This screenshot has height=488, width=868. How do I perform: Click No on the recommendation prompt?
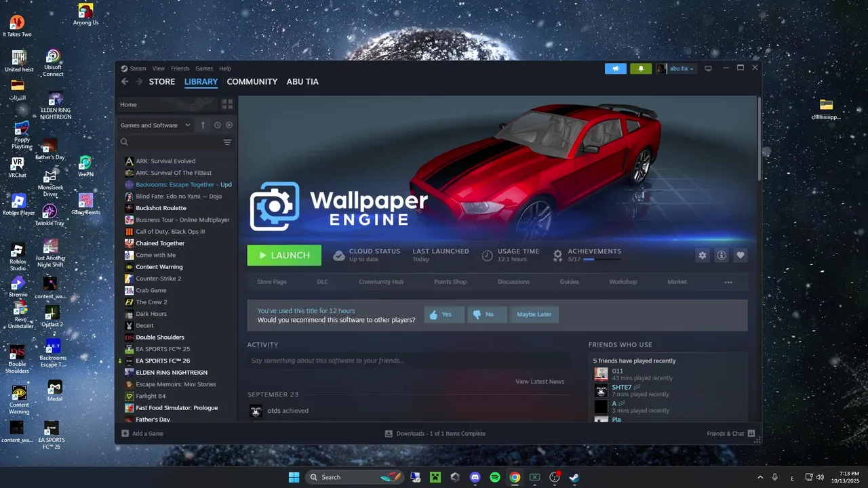pos(486,314)
